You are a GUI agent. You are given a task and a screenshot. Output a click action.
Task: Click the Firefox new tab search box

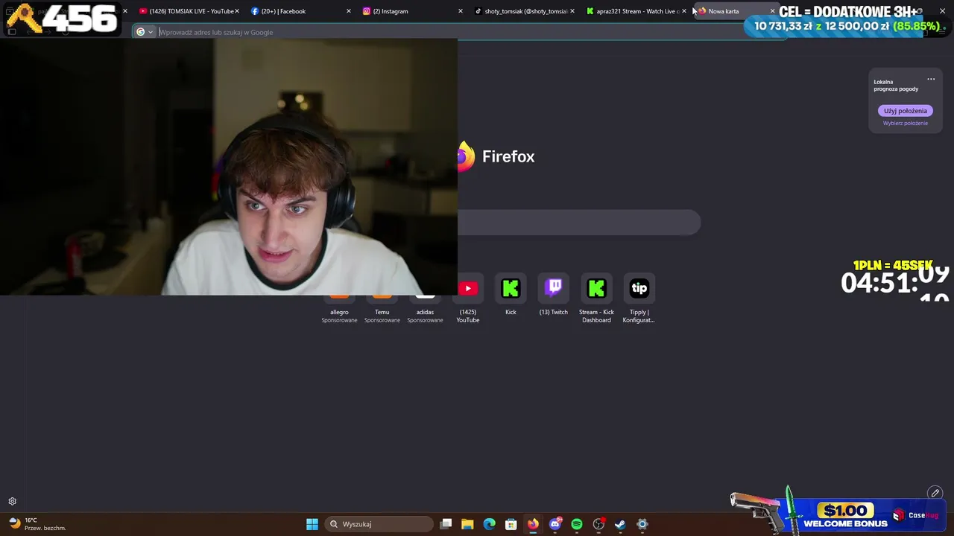click(x=579, y=223)
